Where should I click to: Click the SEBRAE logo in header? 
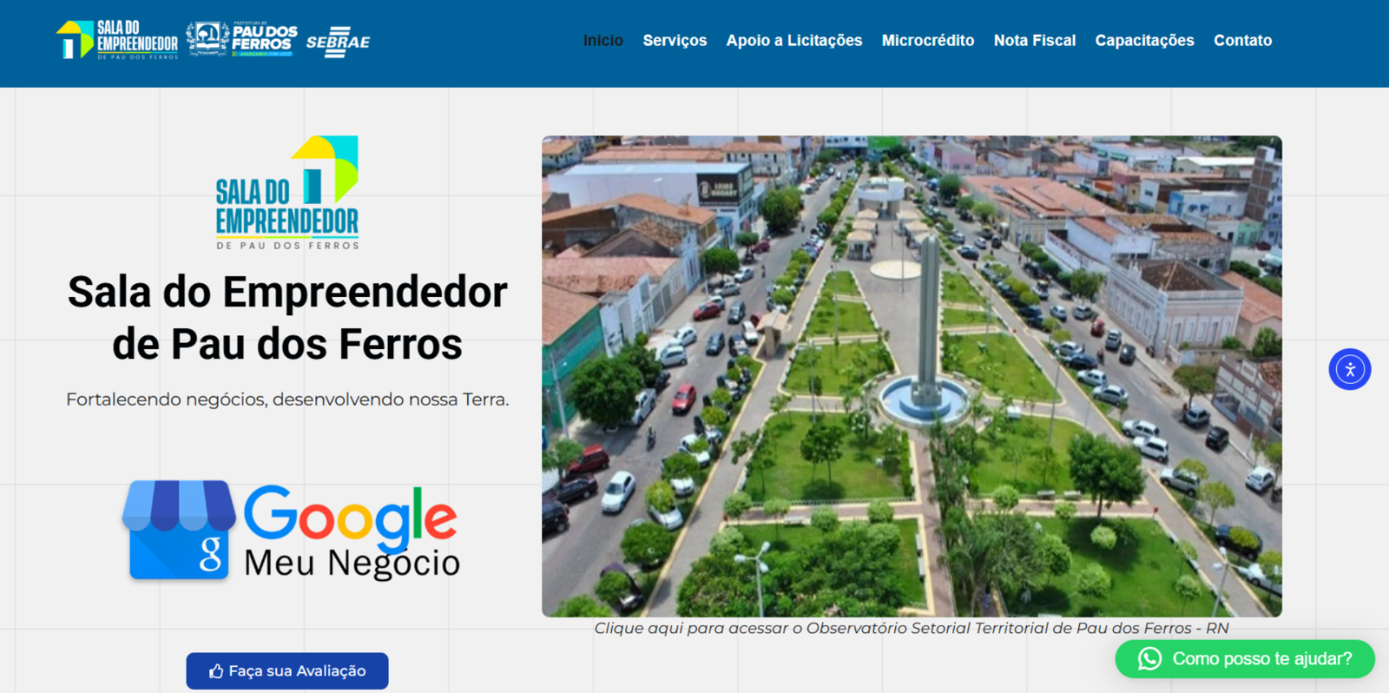[x=338, y=42]
